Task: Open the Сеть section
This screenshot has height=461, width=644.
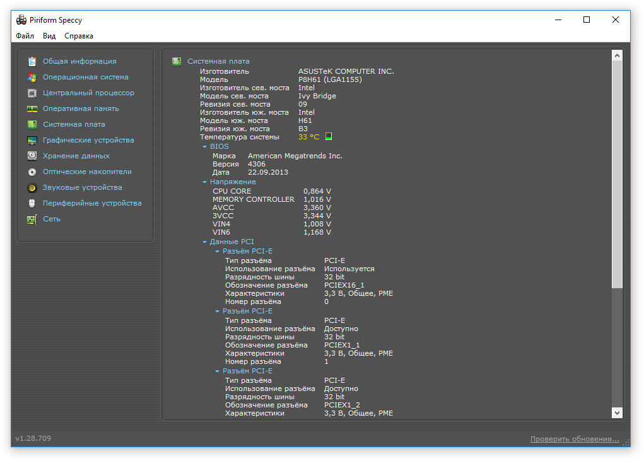Action: coord(51,219)
